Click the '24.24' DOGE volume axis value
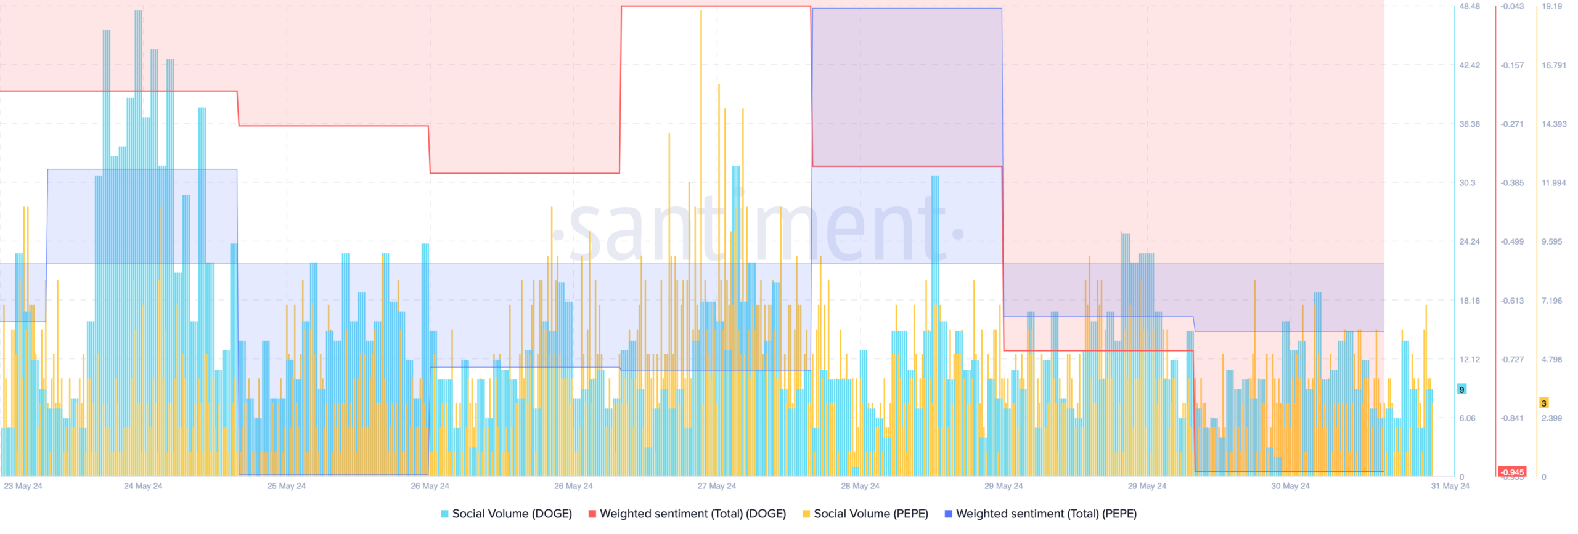This screenshot has width=1578, height=534. click(1470, 241)
